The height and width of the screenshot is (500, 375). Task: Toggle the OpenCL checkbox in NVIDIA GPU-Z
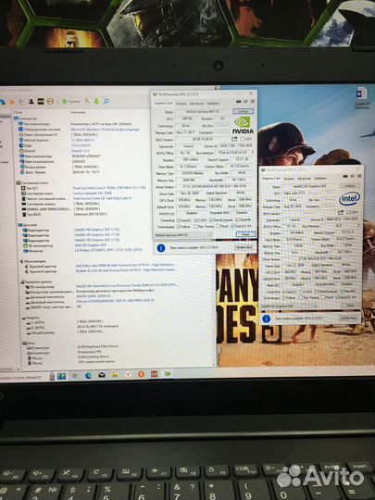pyautogui.click(x=179, y=220)
